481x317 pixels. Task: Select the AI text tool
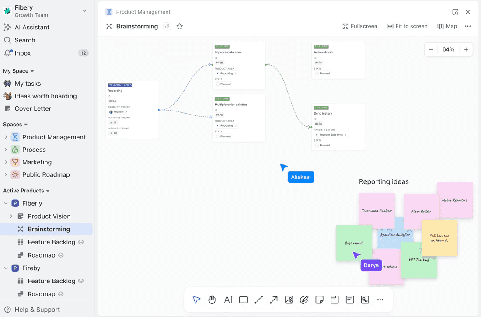pyautogui.click(x=228, y=300)
